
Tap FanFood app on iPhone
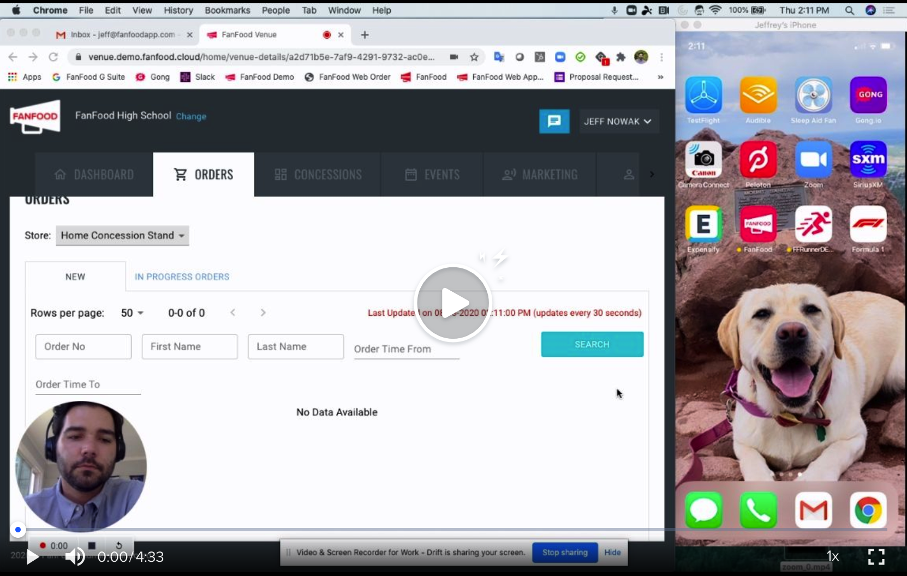click(758, 224)
